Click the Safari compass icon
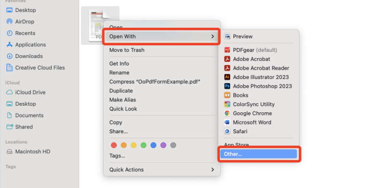 227,131
